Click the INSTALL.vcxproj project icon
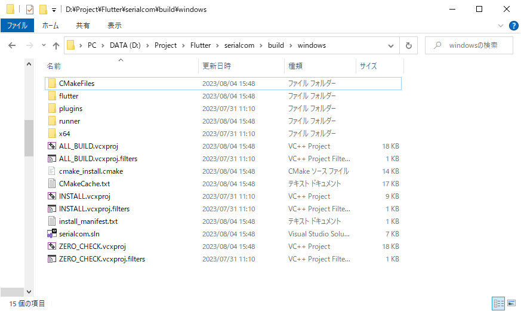Screen dimensions: 521x311 (52, 196)
